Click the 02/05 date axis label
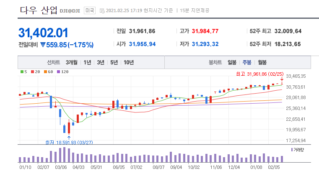This screenshot has height=176, width=319. tap(274, 167)
